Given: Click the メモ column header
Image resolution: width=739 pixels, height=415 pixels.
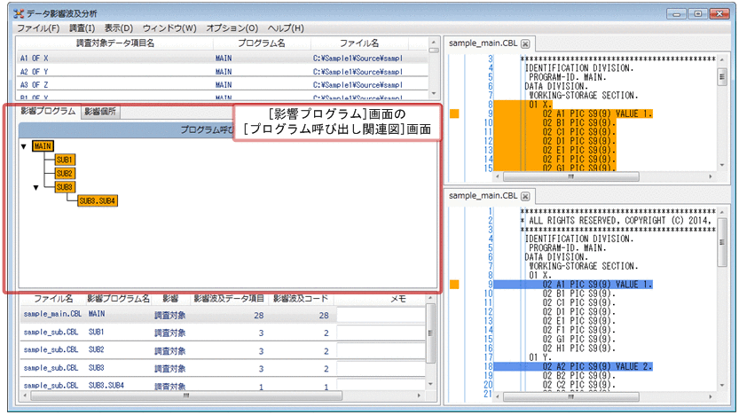Looking at the screenshot, I should 398,299.
